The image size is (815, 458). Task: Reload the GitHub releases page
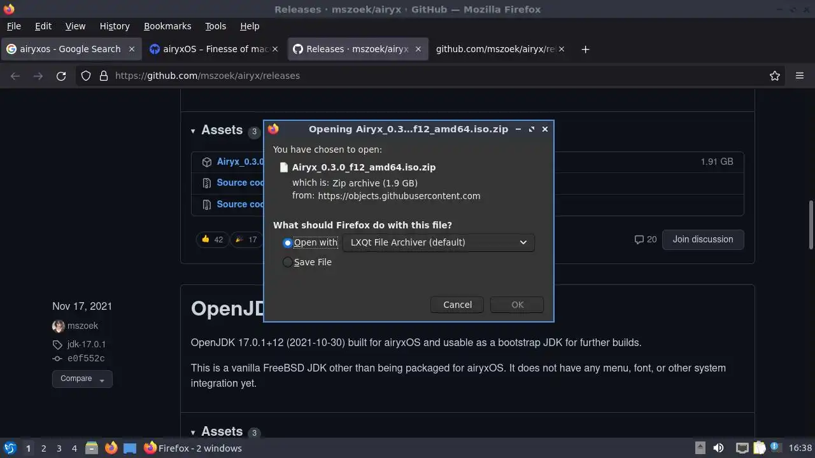click(x=61, y=76)
